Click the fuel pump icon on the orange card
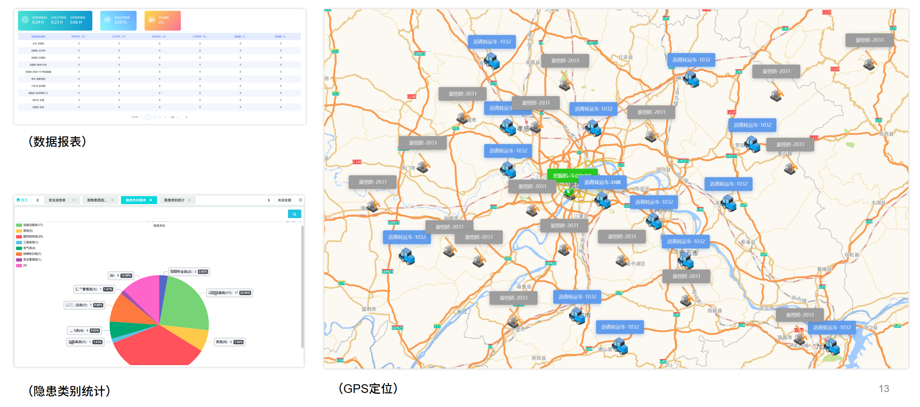The width and height of the screenshot is (920, 407). (152, 20)
